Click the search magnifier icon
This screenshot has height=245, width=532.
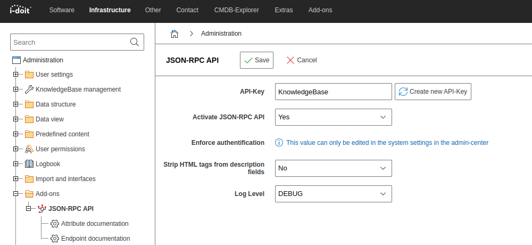click(x=135, y=42)
